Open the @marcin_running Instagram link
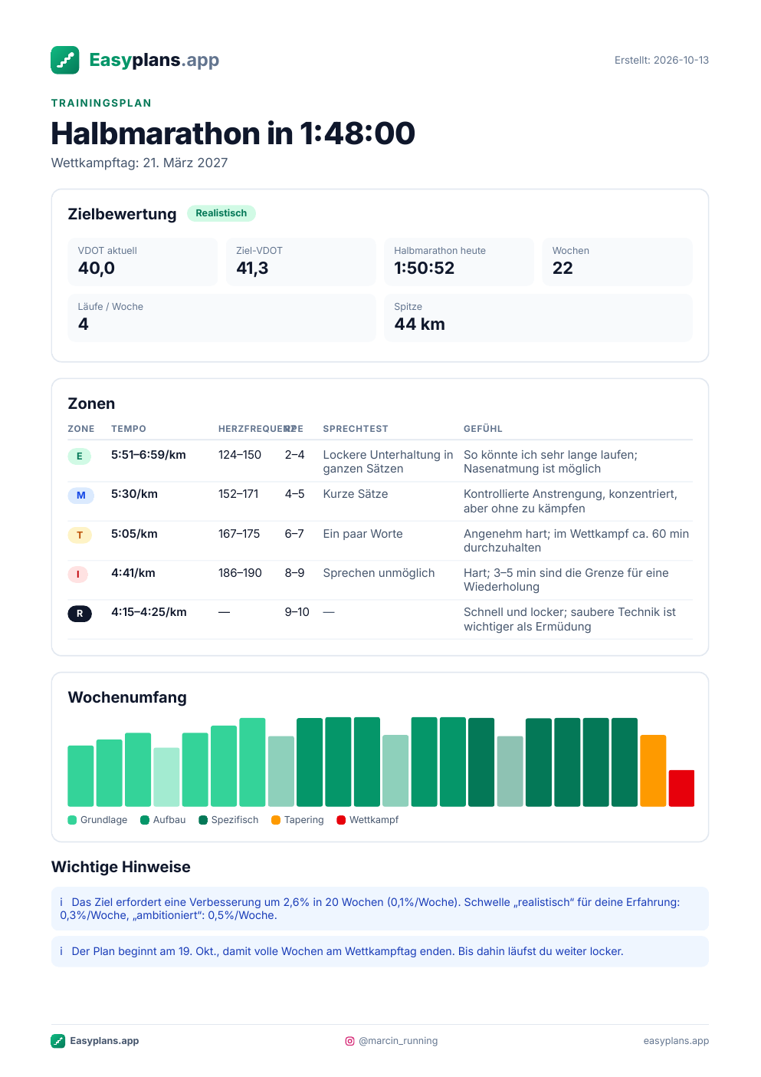This screenshot has height=1077, width=761. pyautogui.click(x=399, y=1041)
